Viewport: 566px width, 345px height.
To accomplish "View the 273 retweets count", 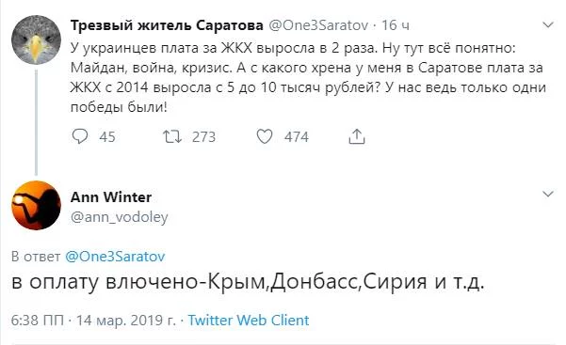I will tap(203, 137).
